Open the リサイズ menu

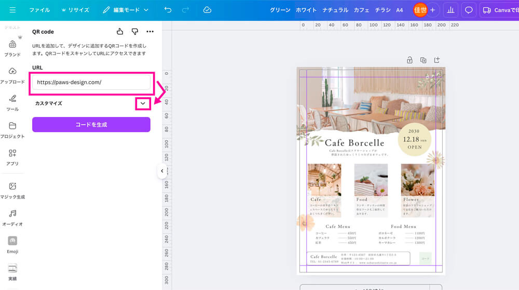tap(75, 10)
